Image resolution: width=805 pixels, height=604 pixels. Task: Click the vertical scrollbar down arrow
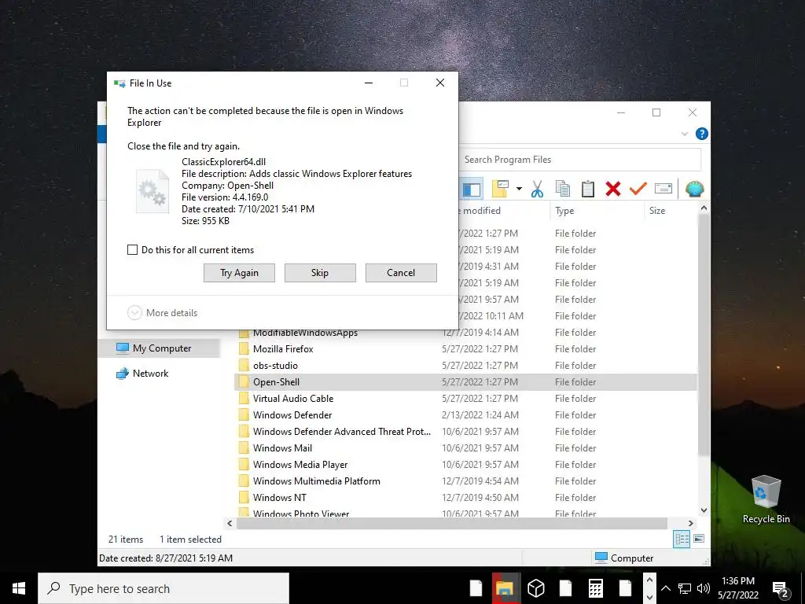point(704,510)
